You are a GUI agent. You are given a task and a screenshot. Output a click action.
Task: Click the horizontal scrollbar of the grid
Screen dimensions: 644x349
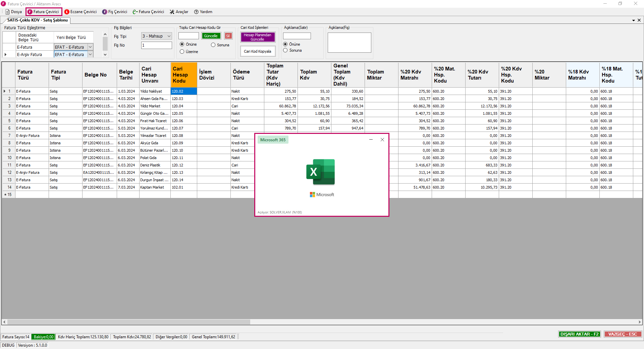coord(128,322)
